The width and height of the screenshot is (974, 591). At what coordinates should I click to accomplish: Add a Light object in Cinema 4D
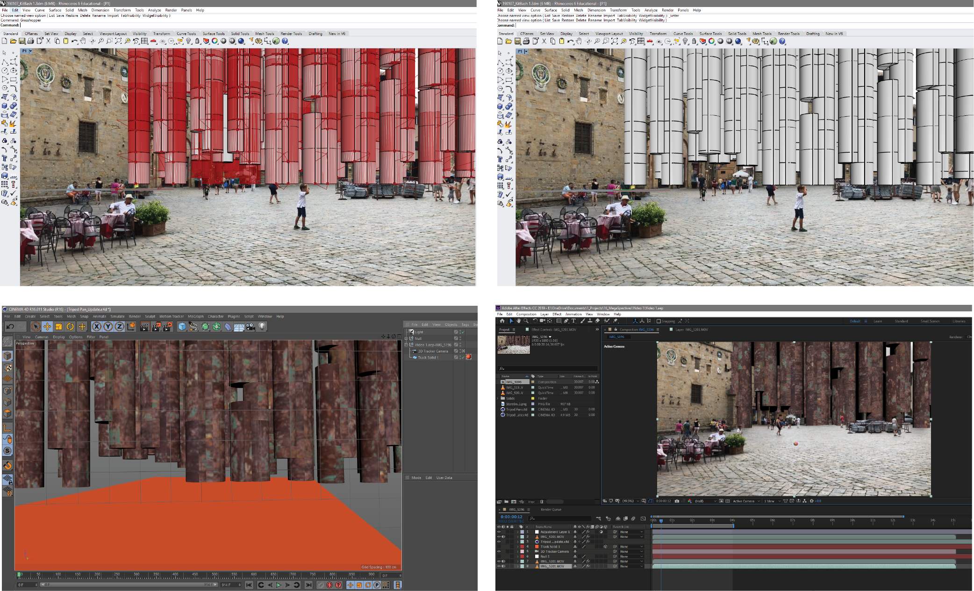[x=262, y=327]
